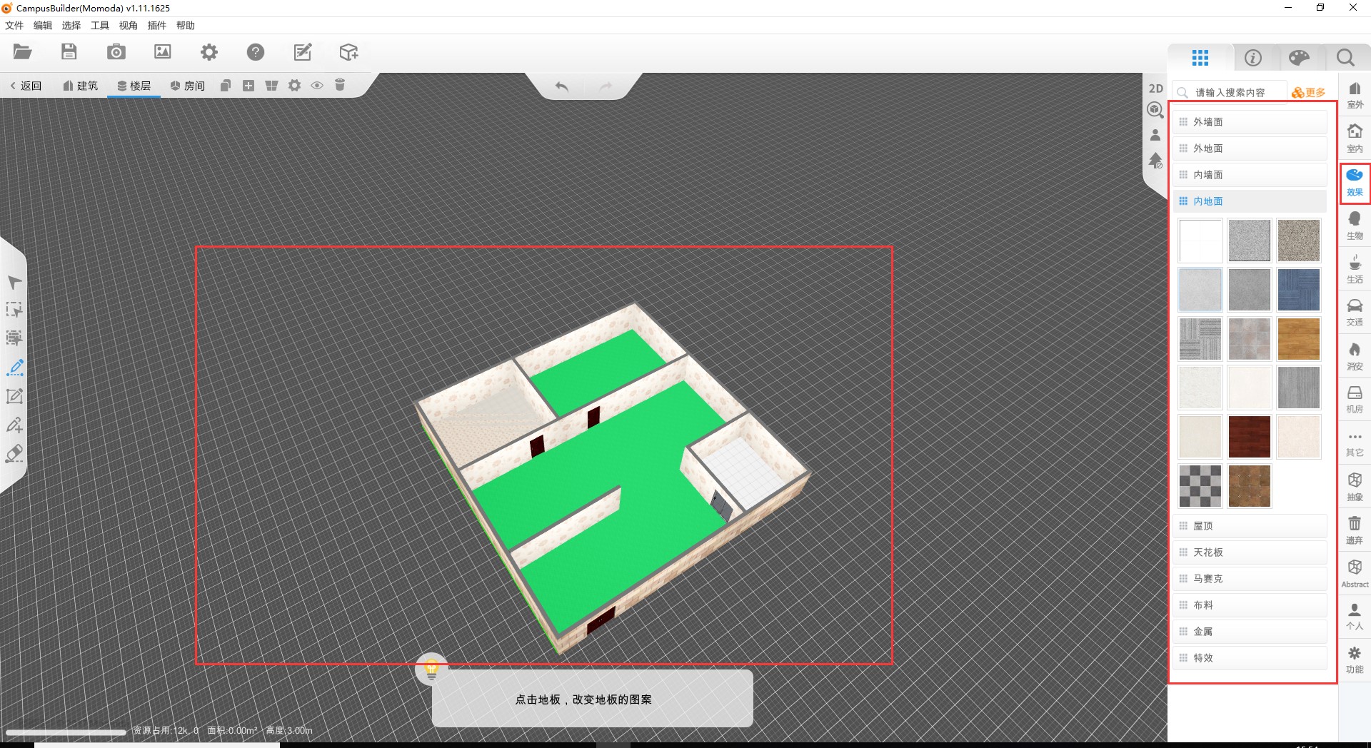This screenshot has width=1371, height=748.
Task: Open the info properties tab
Action: click(x=1253, y=58)
